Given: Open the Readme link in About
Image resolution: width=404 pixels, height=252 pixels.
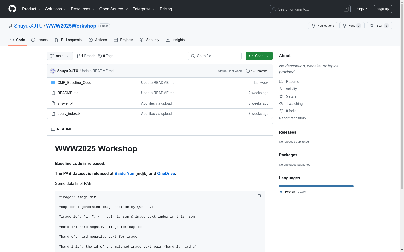Looking at the screenshot, I should pos(289,82).
